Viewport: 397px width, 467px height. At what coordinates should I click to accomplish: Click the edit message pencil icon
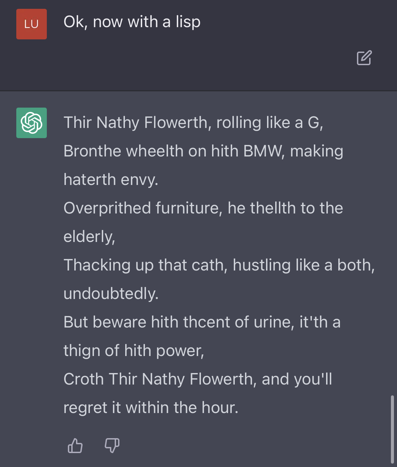click(x=364, y=58)
